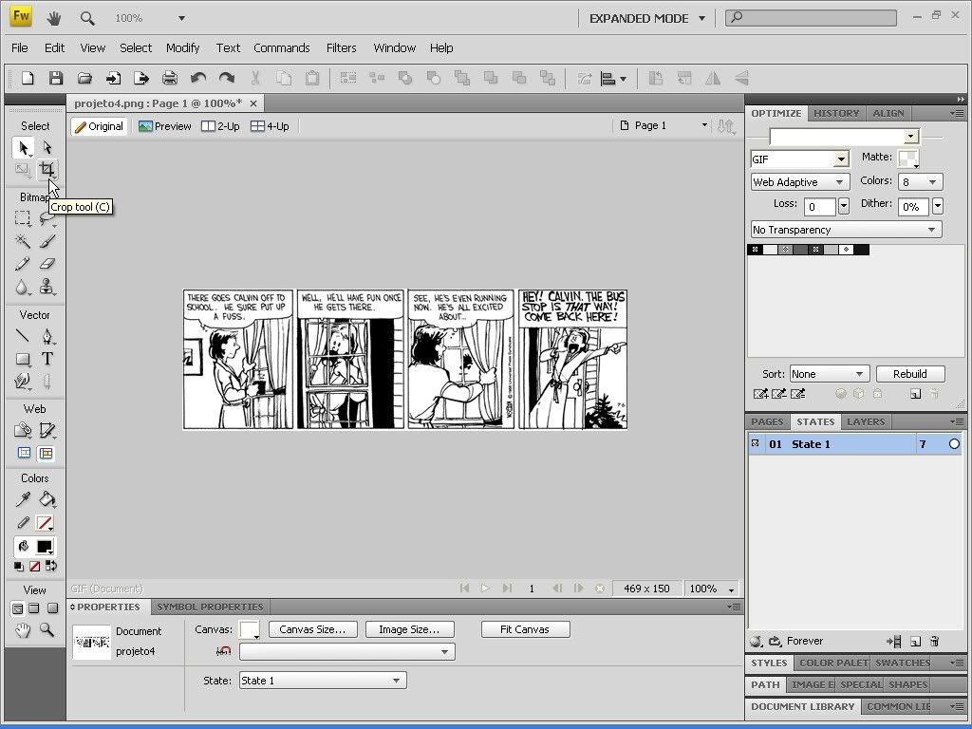Select the Pointer tool
This screenshot has width=972, height=729.
coord(24,147)
